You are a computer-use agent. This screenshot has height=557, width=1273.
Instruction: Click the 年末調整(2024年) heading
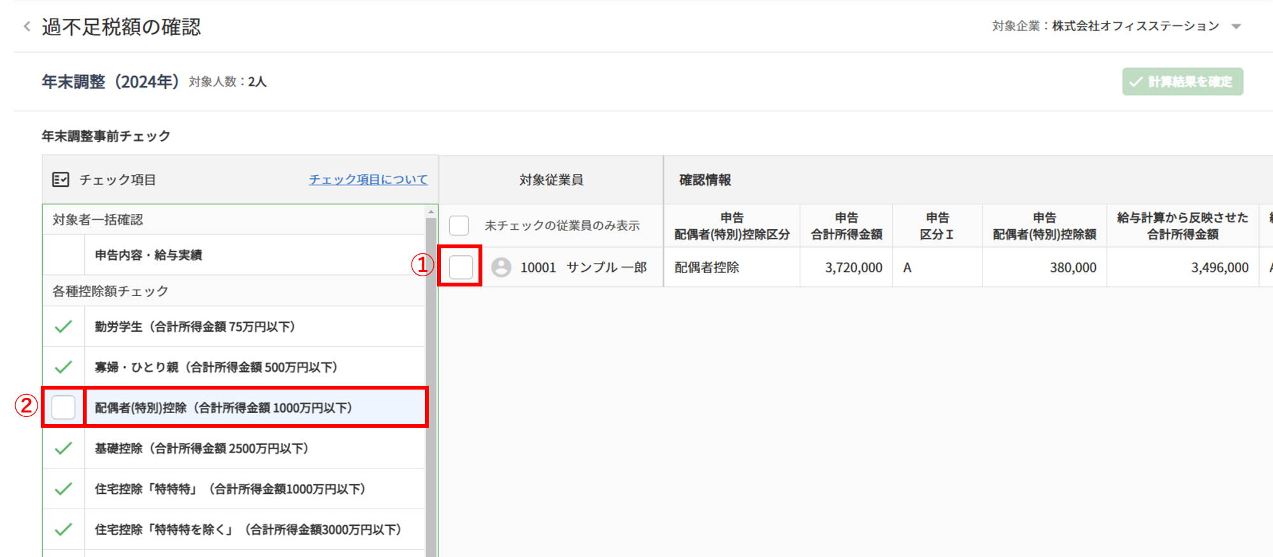pyautogui.click(x=110, y=81)
